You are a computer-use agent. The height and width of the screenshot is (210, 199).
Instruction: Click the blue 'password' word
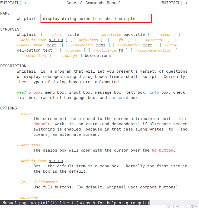[x=119, y=98]
